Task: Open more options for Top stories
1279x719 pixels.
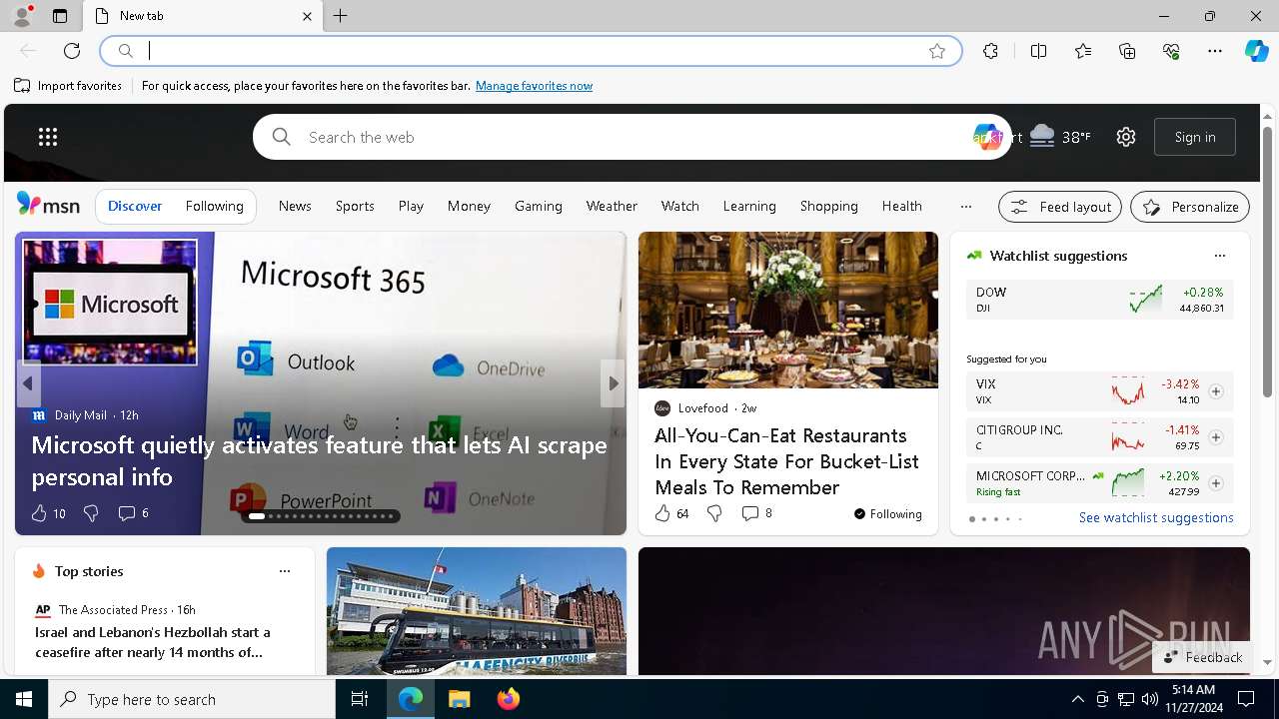Action: (285, 571)
